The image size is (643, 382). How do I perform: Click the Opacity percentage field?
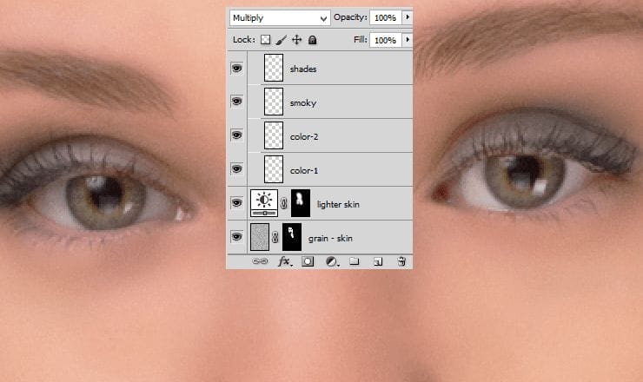[384, 17]
